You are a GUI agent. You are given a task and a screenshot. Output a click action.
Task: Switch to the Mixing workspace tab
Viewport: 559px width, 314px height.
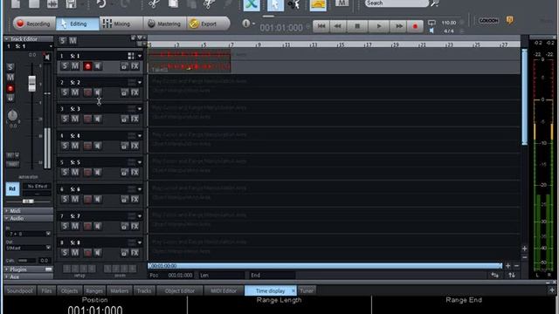click(121, 24)
